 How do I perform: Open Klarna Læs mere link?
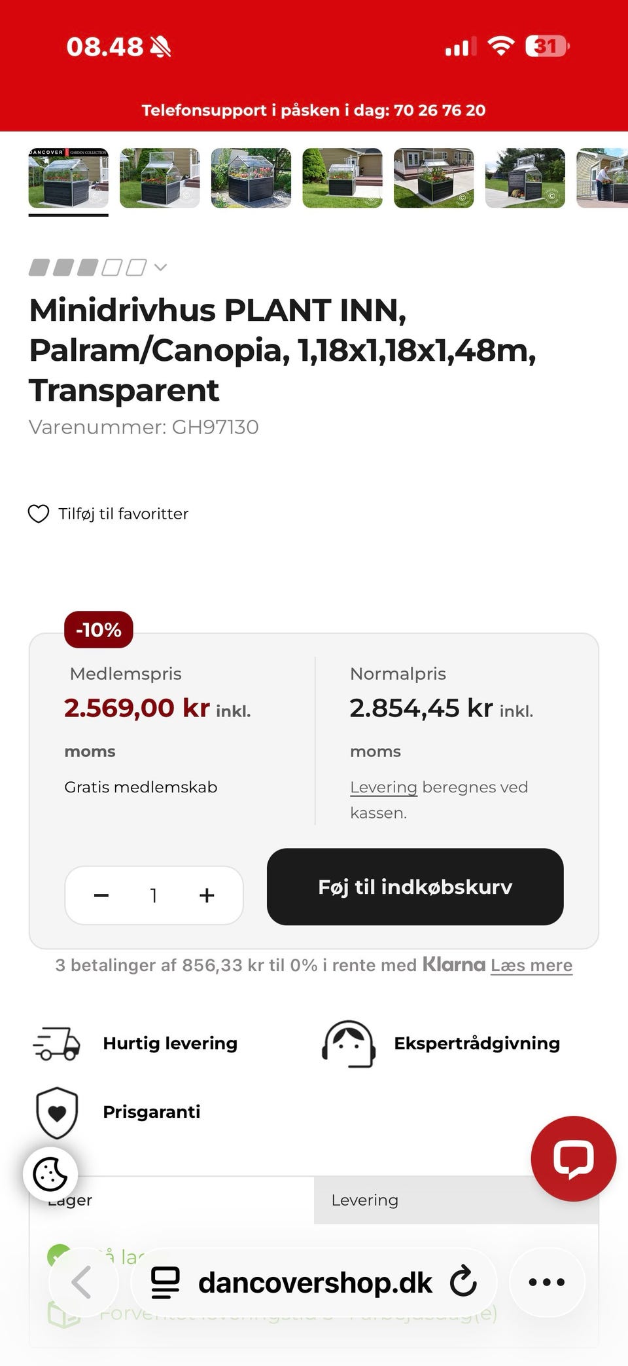531,965
